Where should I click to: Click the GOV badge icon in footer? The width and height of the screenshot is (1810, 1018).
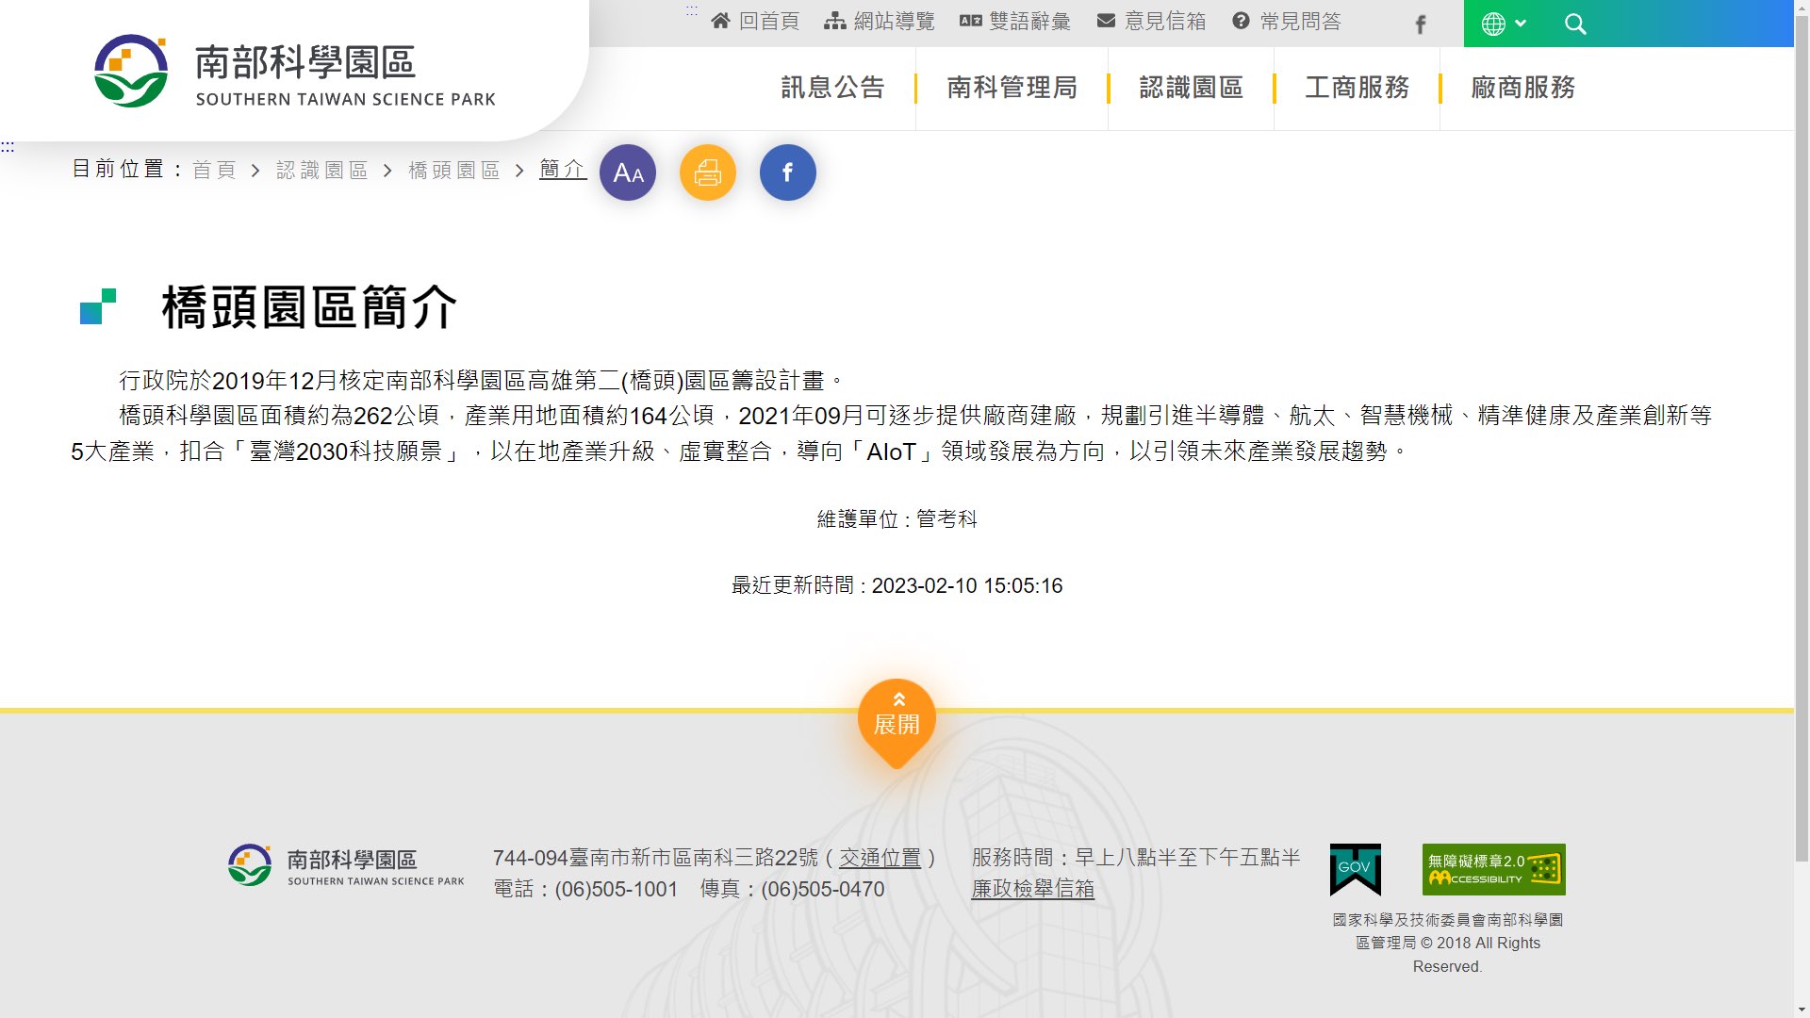tap(1355, 869)
